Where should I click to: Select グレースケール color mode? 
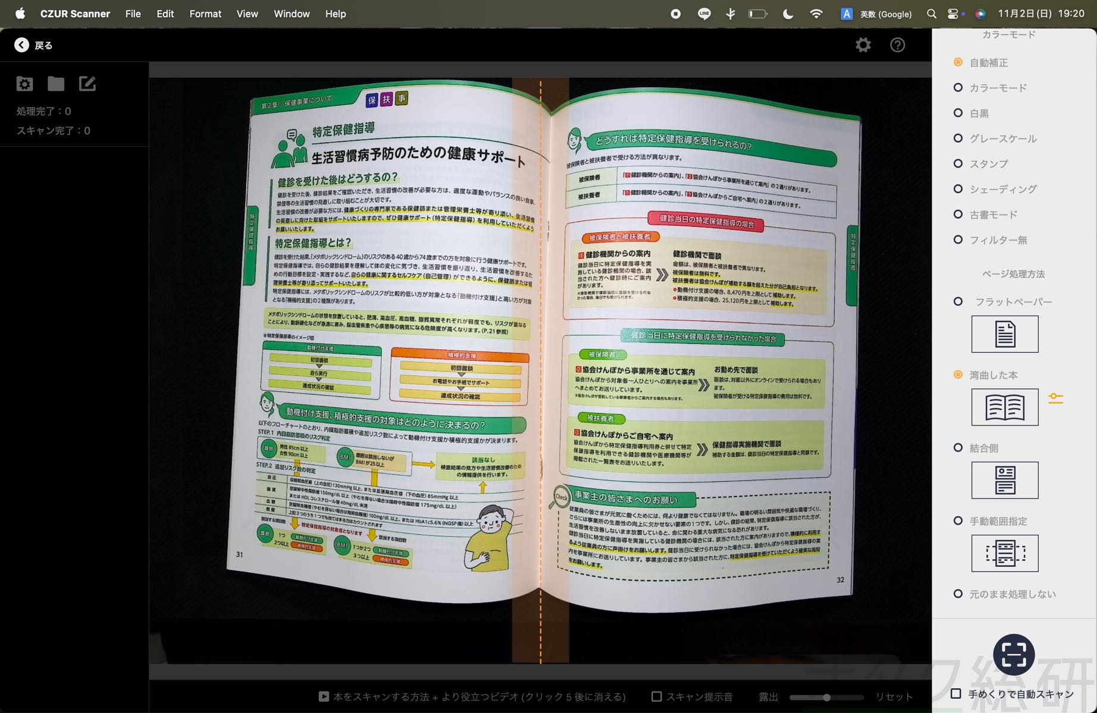958,138
